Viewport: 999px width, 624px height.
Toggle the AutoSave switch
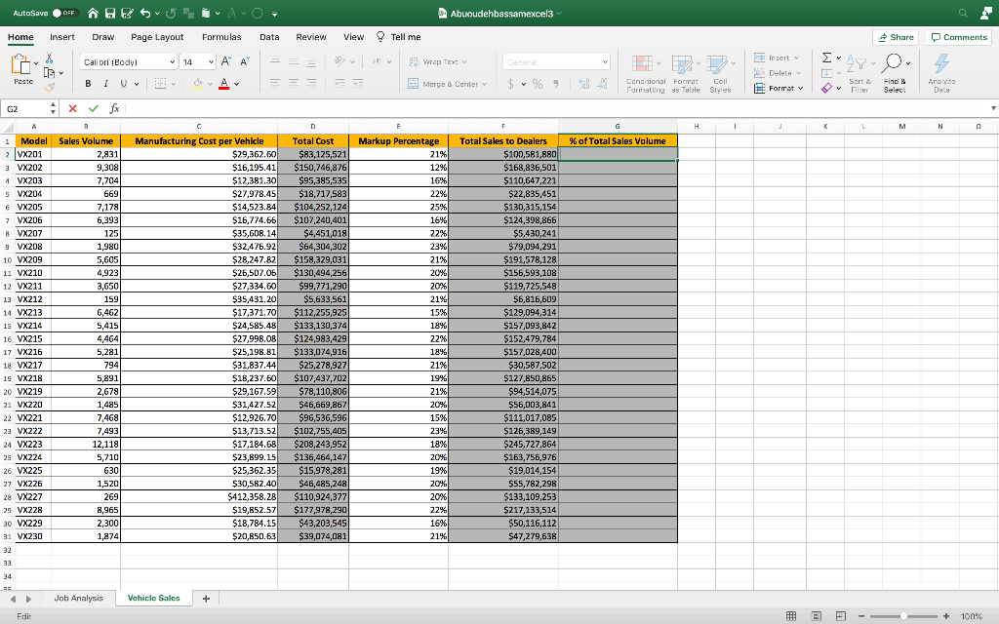pyautogui.click(x=65, y=13)
